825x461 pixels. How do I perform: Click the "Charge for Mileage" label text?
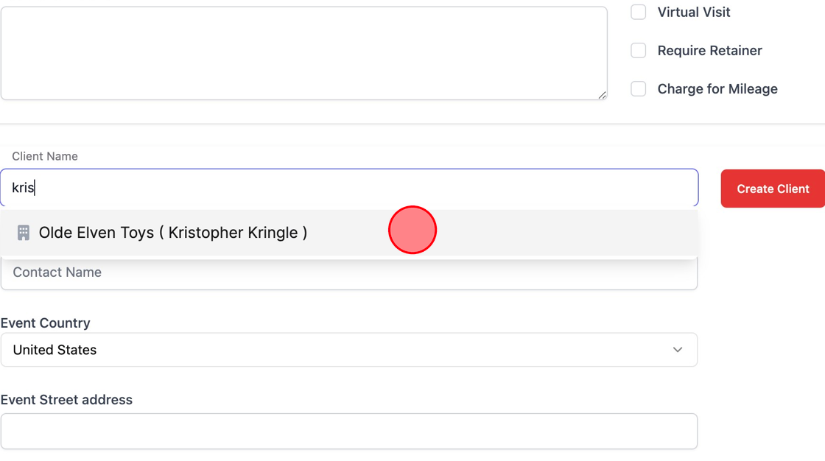[717, 88]
